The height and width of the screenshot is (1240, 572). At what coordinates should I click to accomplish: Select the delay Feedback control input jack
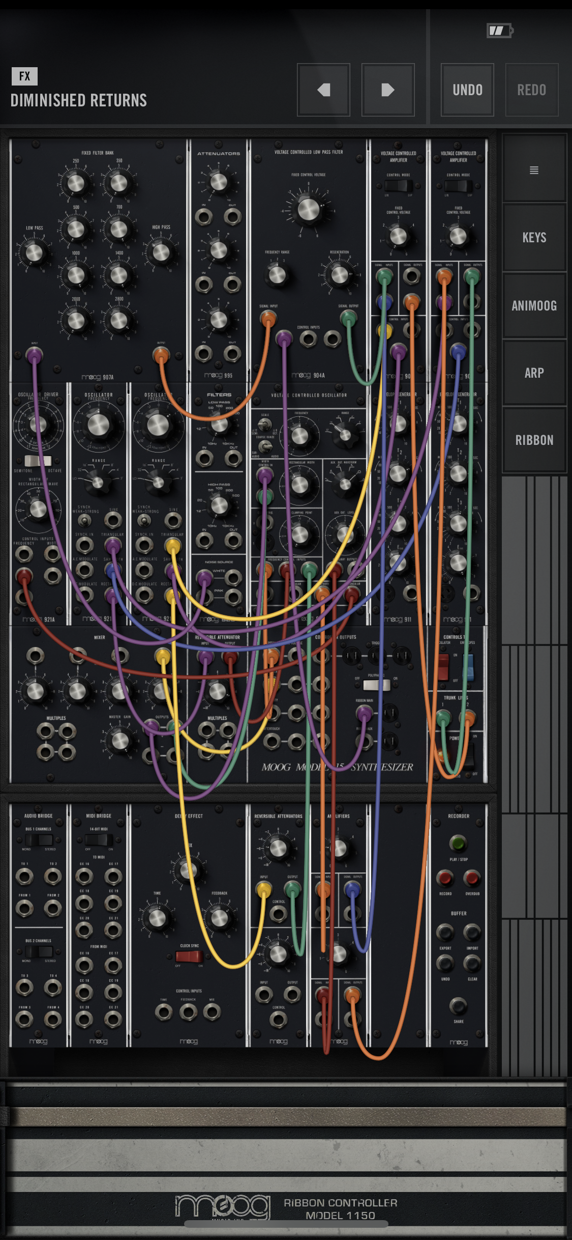coord(188,1012)
